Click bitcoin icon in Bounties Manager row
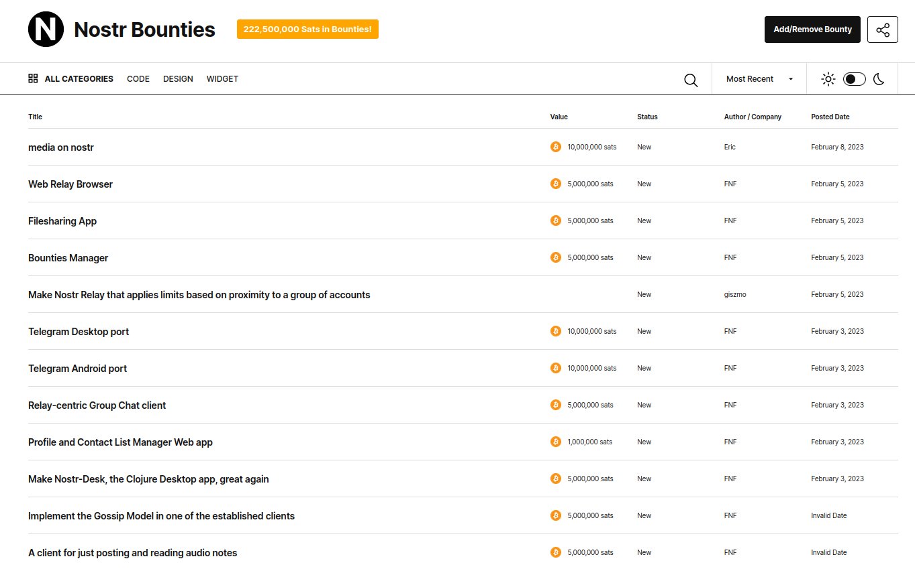Screen dimensions: 915x569 click(556, 257)
